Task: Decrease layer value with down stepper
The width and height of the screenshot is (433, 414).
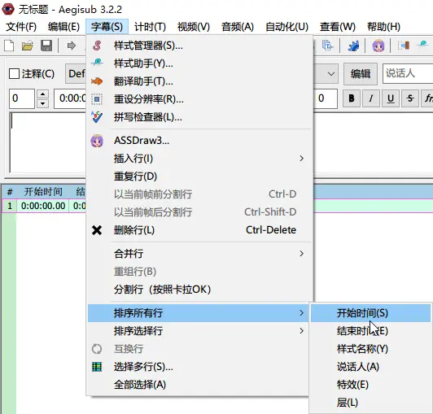Action: point(42,103)
